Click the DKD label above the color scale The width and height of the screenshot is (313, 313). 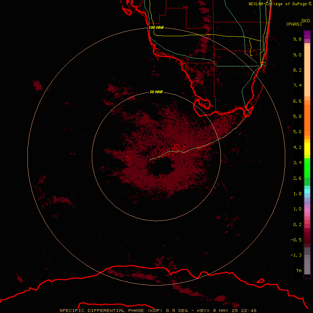(x=306, y=21)
